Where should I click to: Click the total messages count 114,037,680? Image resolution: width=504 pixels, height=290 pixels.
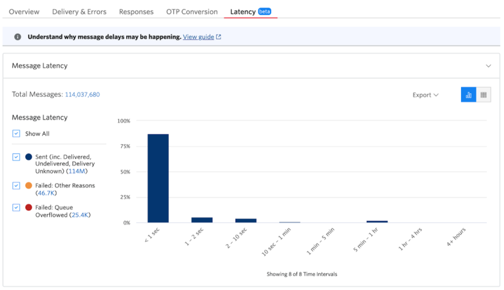pyautogui.click(x=83, y=94)
